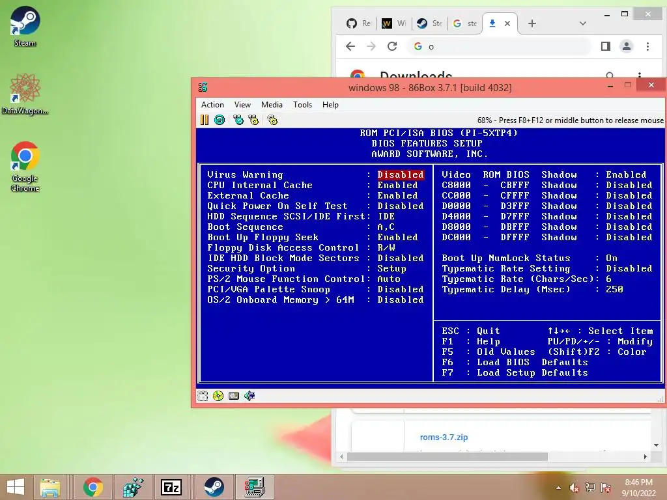Open the Tools menu in 86Box
Image resolution: width=667 pixels, height=500 pixels.
point(302,105)
